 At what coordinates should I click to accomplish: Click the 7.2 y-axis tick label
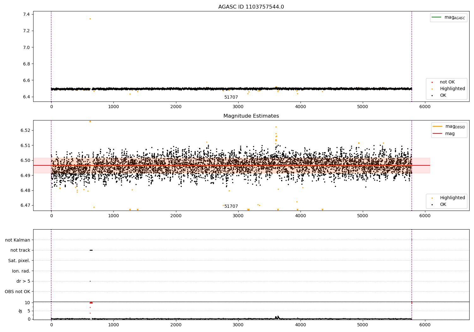[26, 31]
